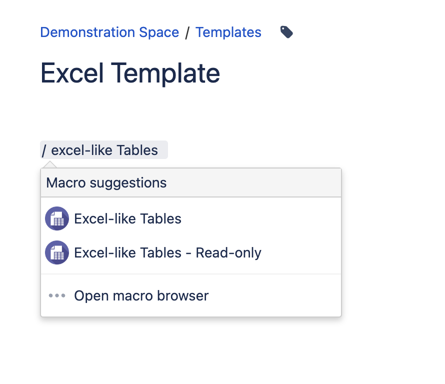Click the Read-only macro suggestion label text
The width and height of the screenshot is (445, 384).
click(167, 252)
